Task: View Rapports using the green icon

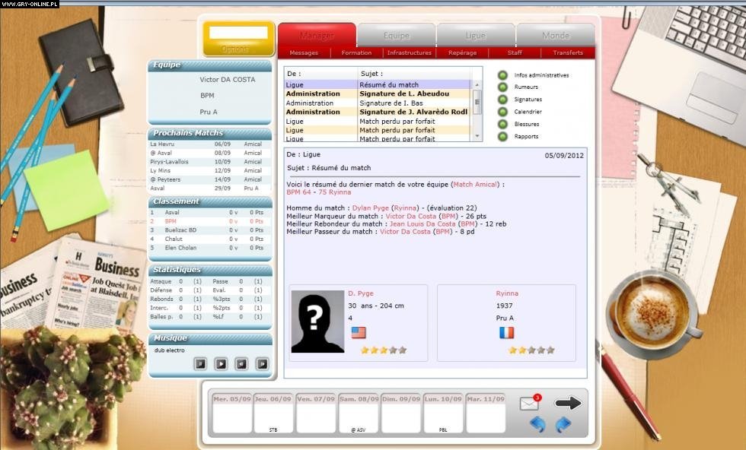Action: click(x=502, y=137)
